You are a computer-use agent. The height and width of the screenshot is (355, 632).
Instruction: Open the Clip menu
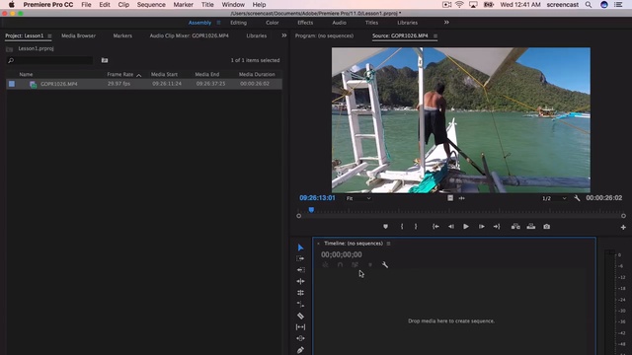tap(123, 5)
